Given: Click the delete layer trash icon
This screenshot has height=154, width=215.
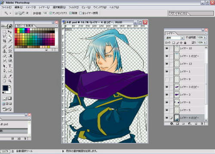Looking at the screenshot, I should (202, 124).
